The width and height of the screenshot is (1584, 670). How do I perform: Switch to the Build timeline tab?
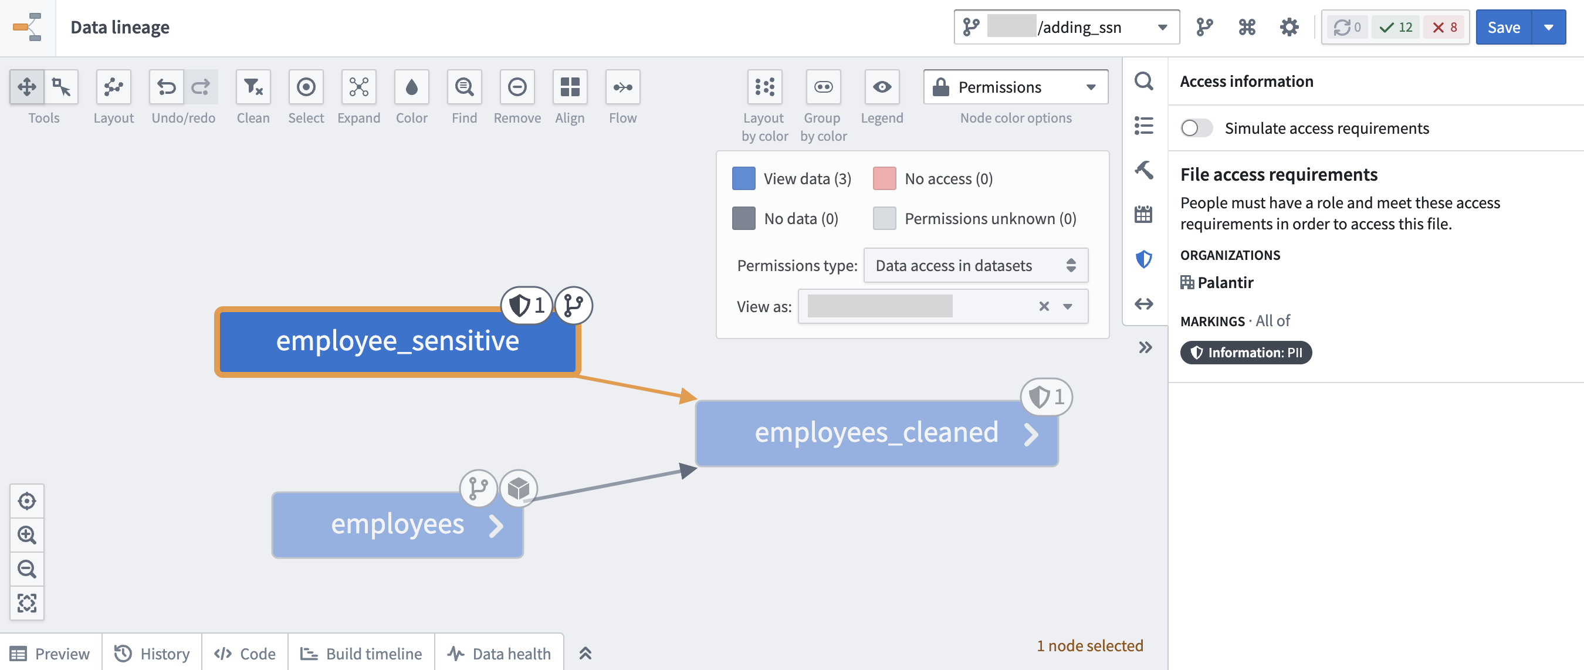tap(361, 653)
